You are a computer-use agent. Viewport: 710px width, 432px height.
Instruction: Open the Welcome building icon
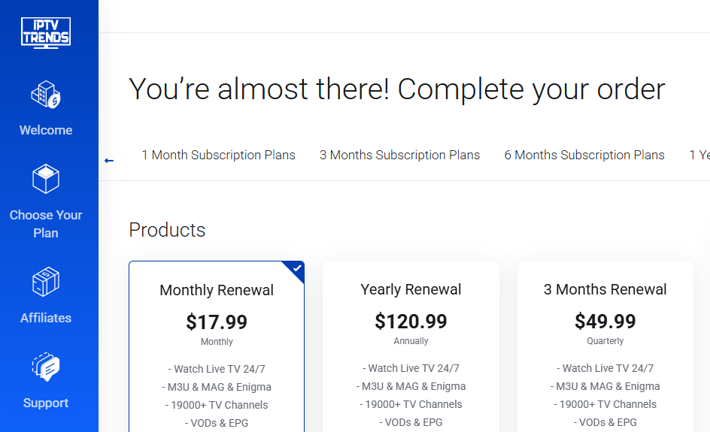point(46,94)
